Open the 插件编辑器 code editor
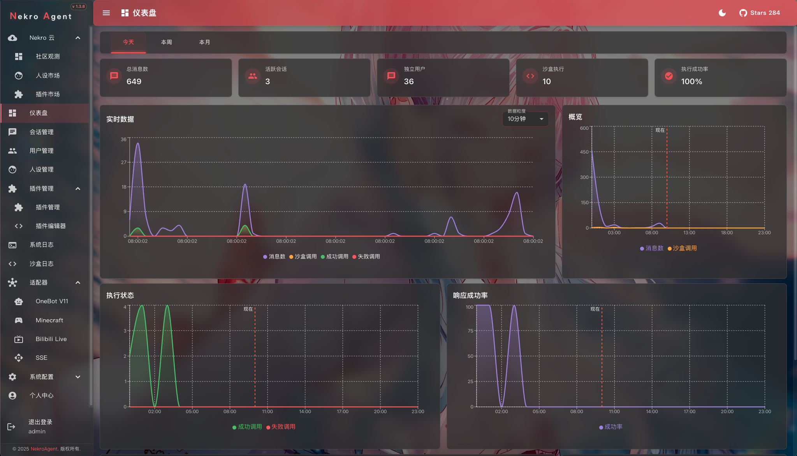797x456 pixels. tap(50, 226)
